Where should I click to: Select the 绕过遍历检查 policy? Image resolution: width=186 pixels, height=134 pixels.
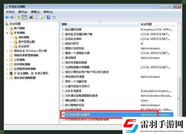(73, 29)
